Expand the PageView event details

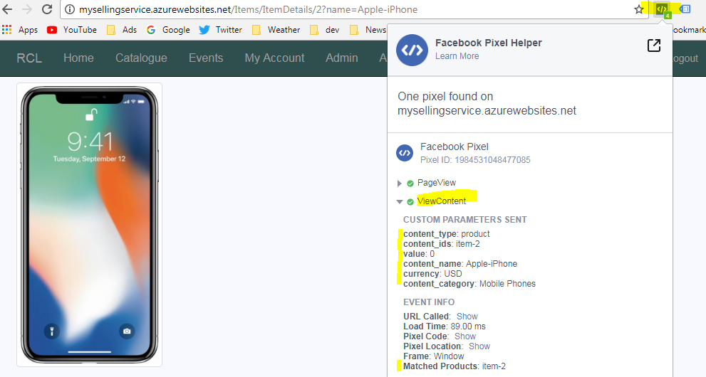point(400,184)
